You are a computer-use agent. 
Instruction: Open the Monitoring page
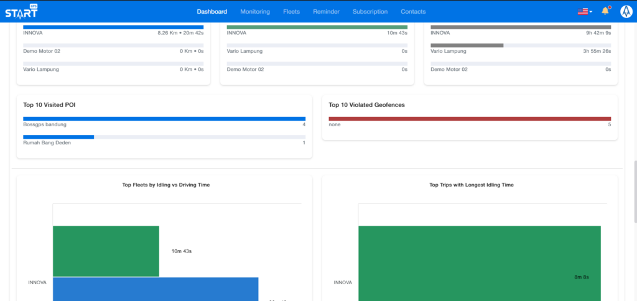tap(255, 11)
